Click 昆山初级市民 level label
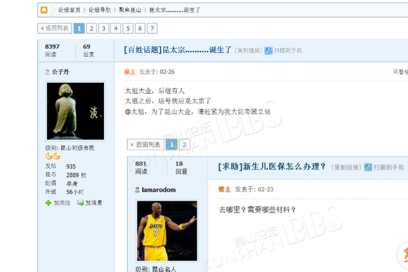The image size is (408, 272). [x=78, y=148]
